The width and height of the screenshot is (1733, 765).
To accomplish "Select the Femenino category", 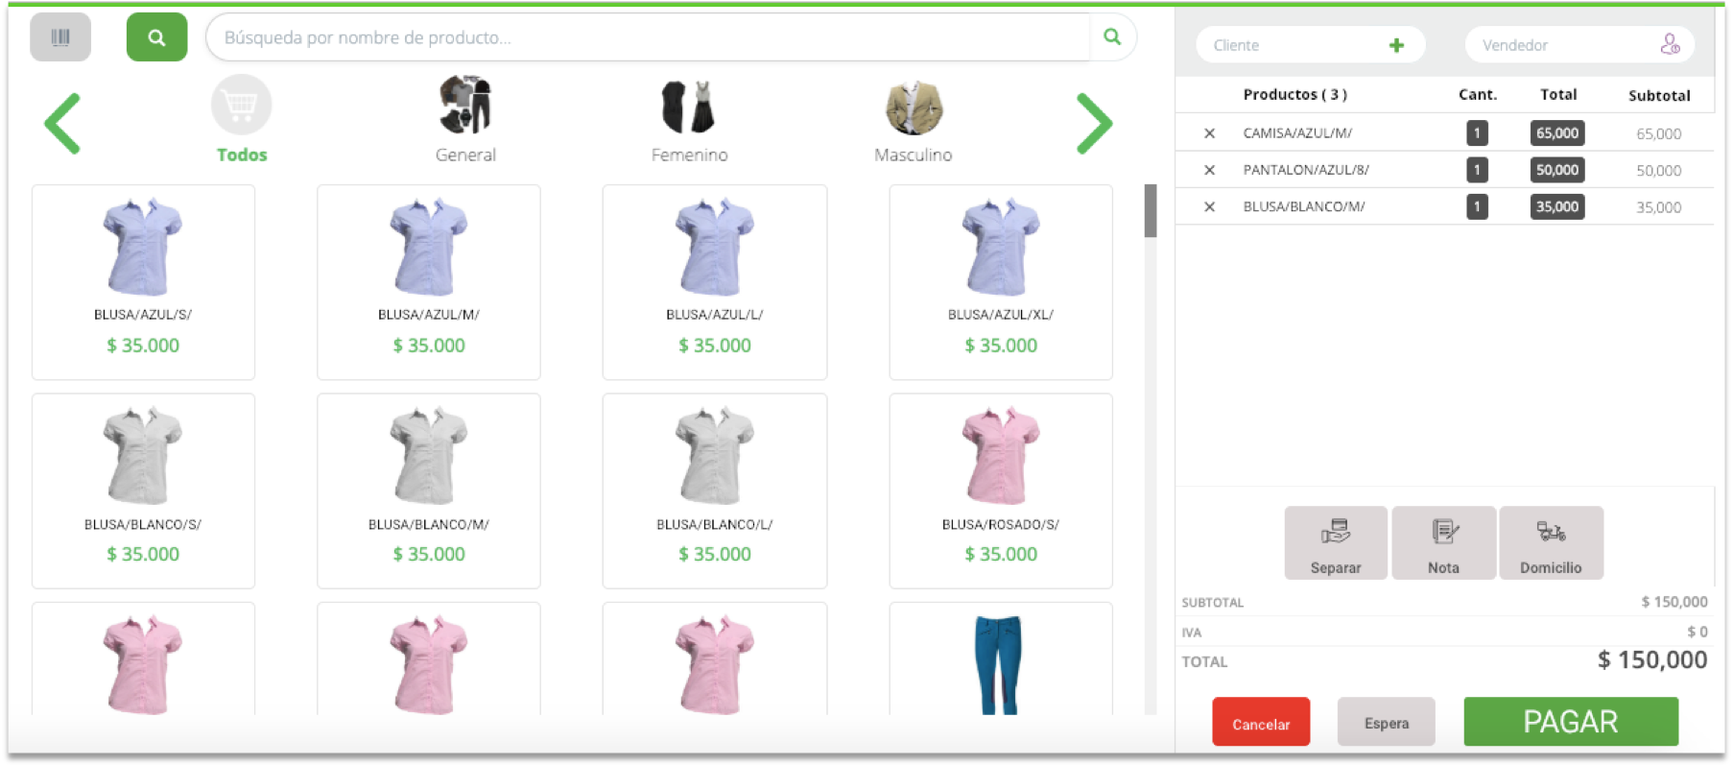I will tap(689, 120).
